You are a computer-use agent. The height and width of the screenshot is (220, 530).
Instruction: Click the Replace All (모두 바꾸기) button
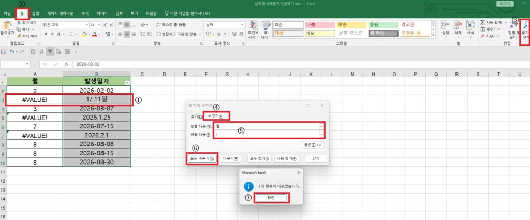tap(202, 158)
